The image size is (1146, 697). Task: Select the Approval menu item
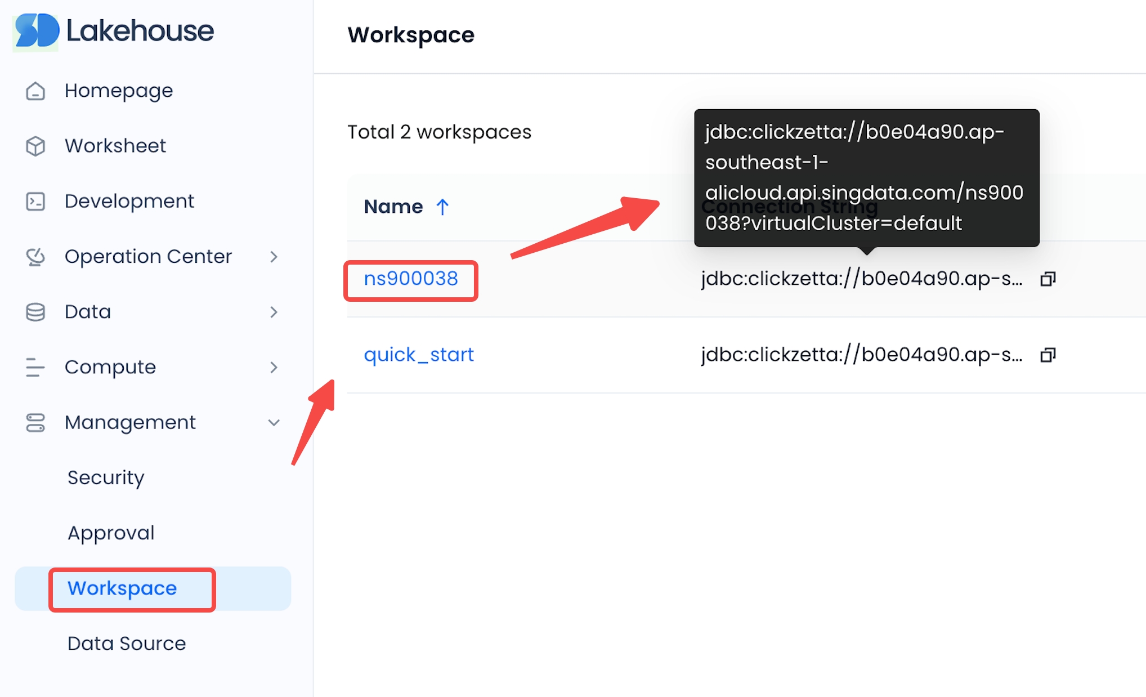[111, 533]
